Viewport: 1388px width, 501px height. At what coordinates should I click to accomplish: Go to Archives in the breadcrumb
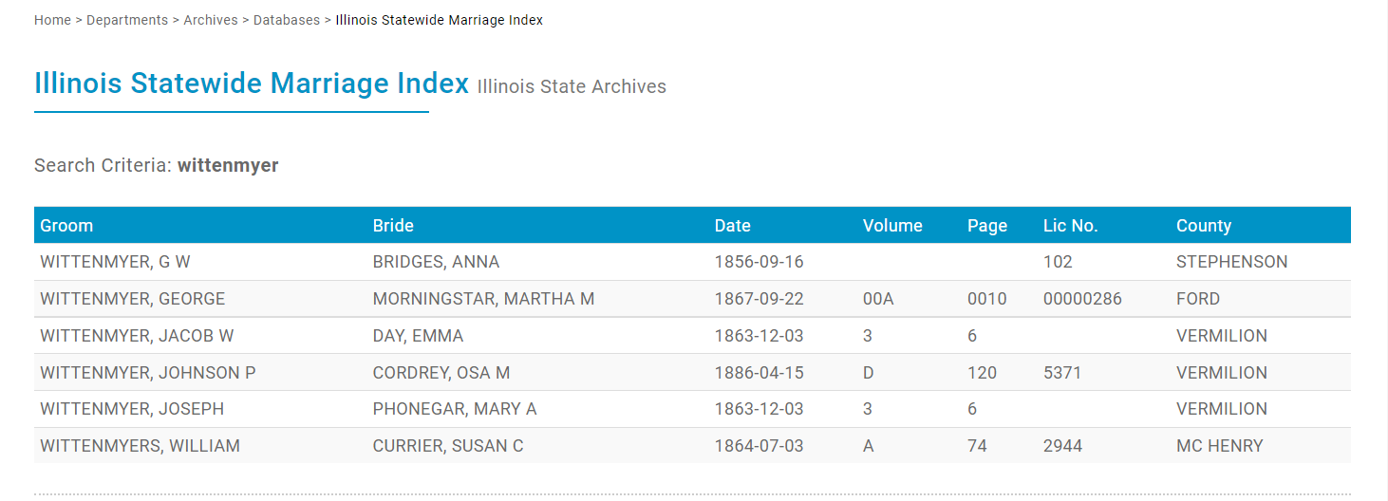point(211,20)
